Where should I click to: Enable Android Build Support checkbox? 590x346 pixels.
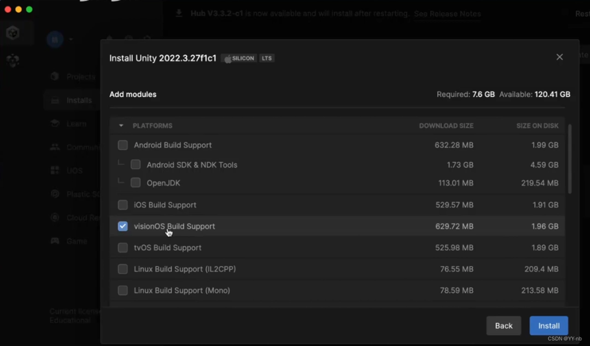pyautogui.click(x=123, y=145)
